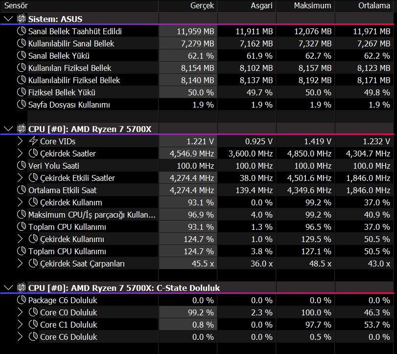Collapse the Sistem: ASUS group
This screenshot has height=354, width=397.
(8, 19)
